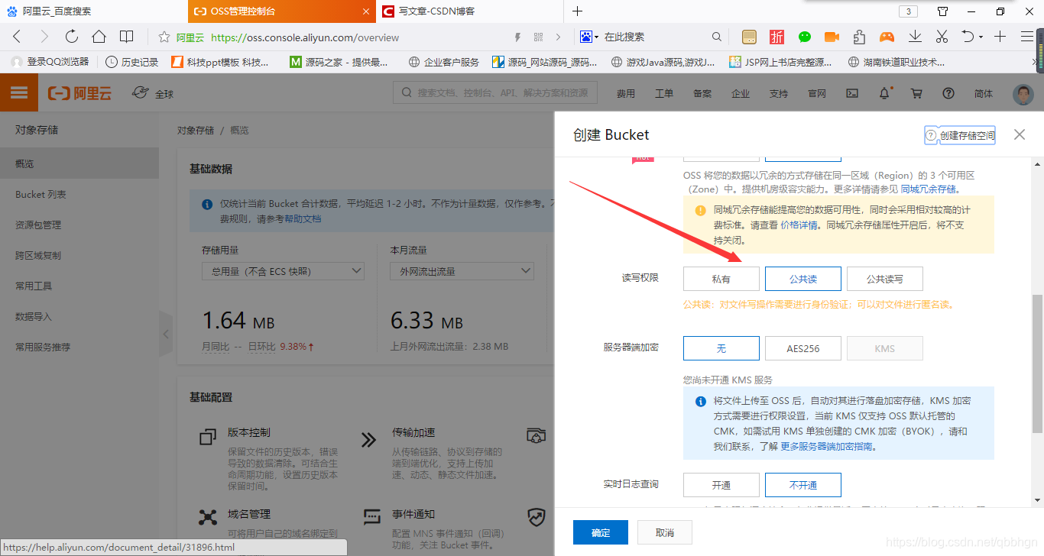Click the browser address bar URL
This screenshot has width=1044, height=556.
304,37
